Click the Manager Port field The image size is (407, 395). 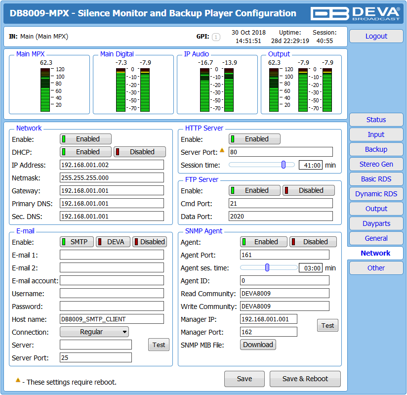coord(268,332)
